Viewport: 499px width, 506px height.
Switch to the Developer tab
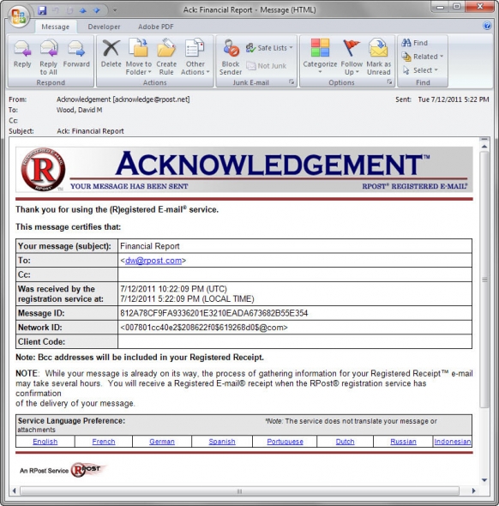[104, 27]
